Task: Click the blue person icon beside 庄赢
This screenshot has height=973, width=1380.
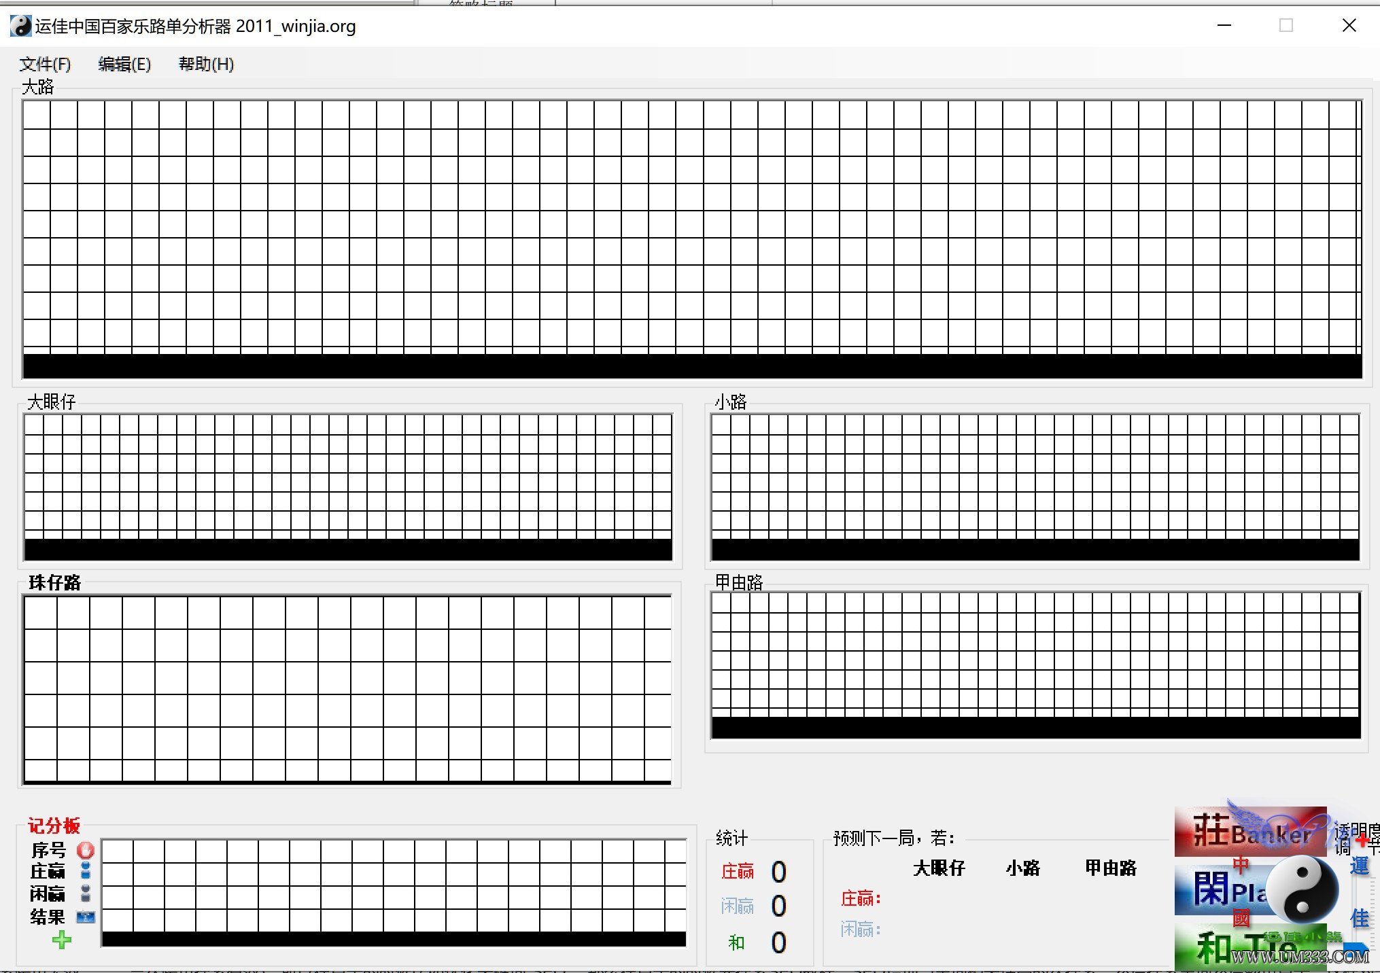Action: coord(86,870)
